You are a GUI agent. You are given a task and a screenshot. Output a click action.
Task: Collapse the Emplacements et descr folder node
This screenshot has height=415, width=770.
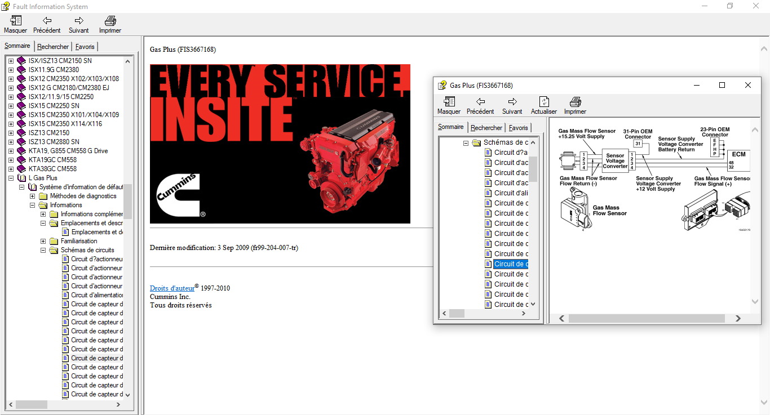[x=43, y=223]
